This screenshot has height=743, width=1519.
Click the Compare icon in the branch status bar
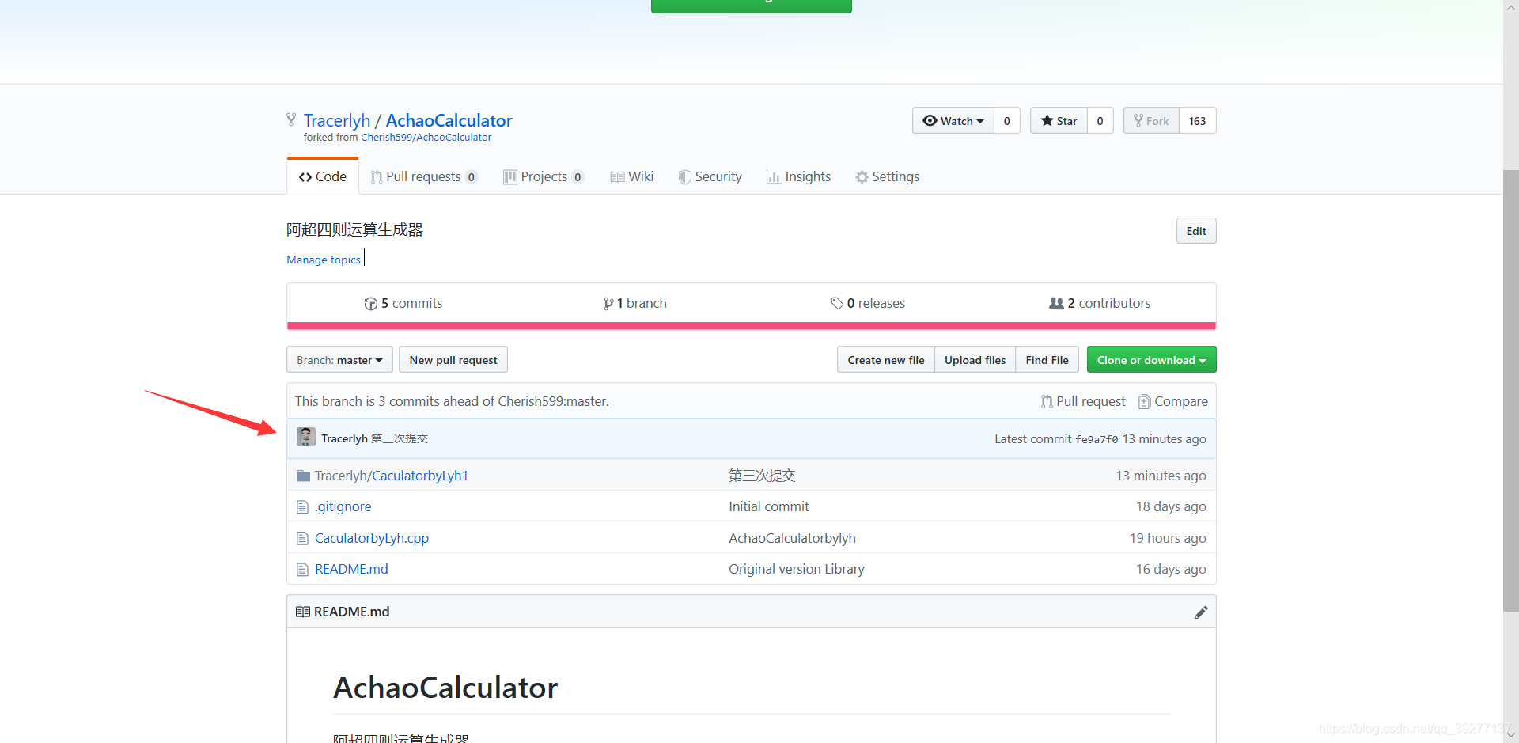(1144, 402)
